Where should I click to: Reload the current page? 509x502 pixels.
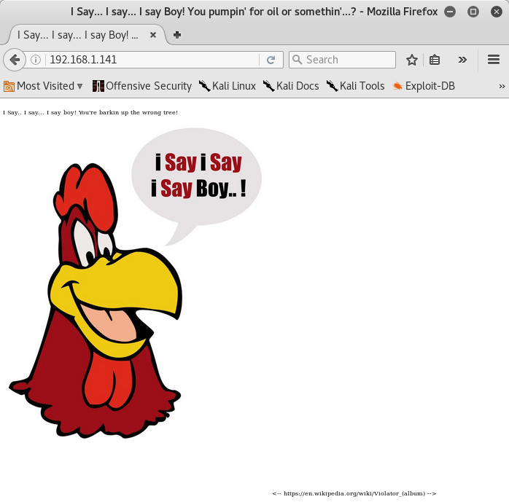point(271,60)
